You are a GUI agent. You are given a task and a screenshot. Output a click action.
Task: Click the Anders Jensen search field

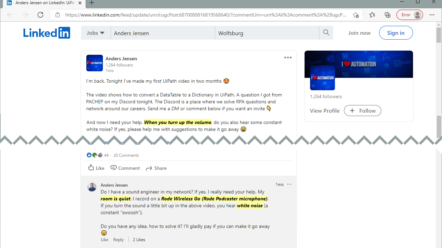[163, 33]
